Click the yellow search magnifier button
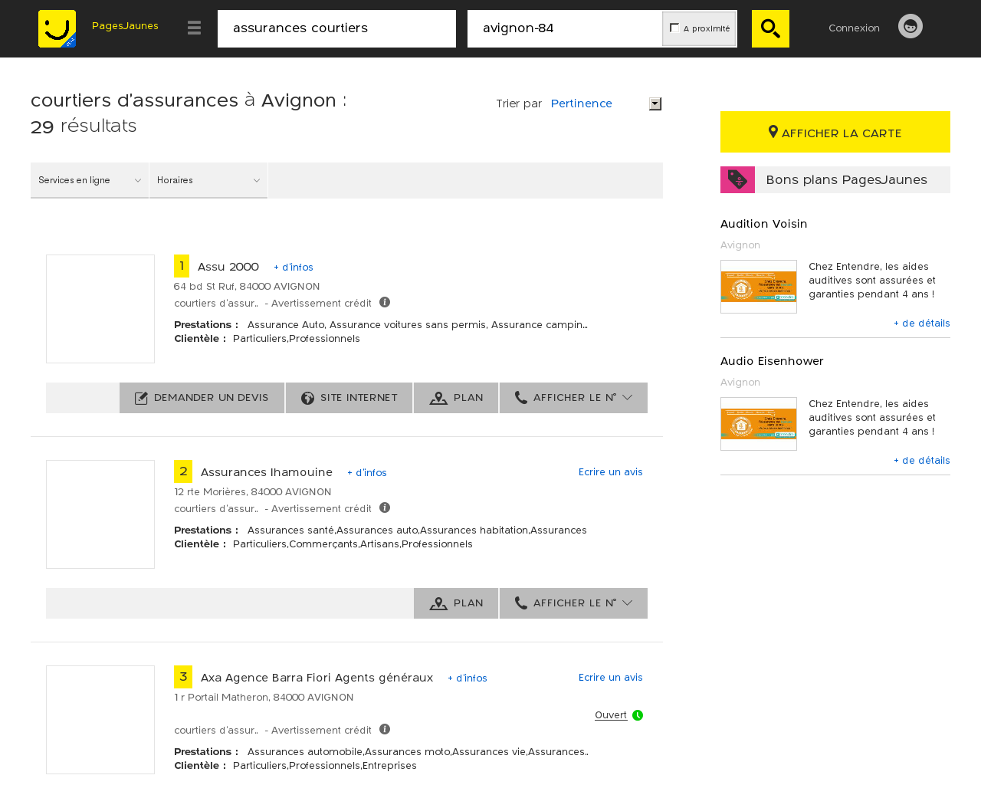This screenshot has width=981, height=785. coord(770,28)
